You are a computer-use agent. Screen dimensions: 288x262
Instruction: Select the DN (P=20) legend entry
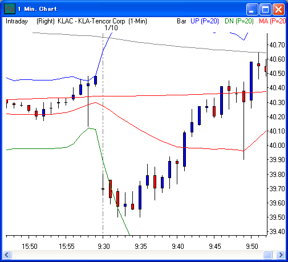(239, 21)
